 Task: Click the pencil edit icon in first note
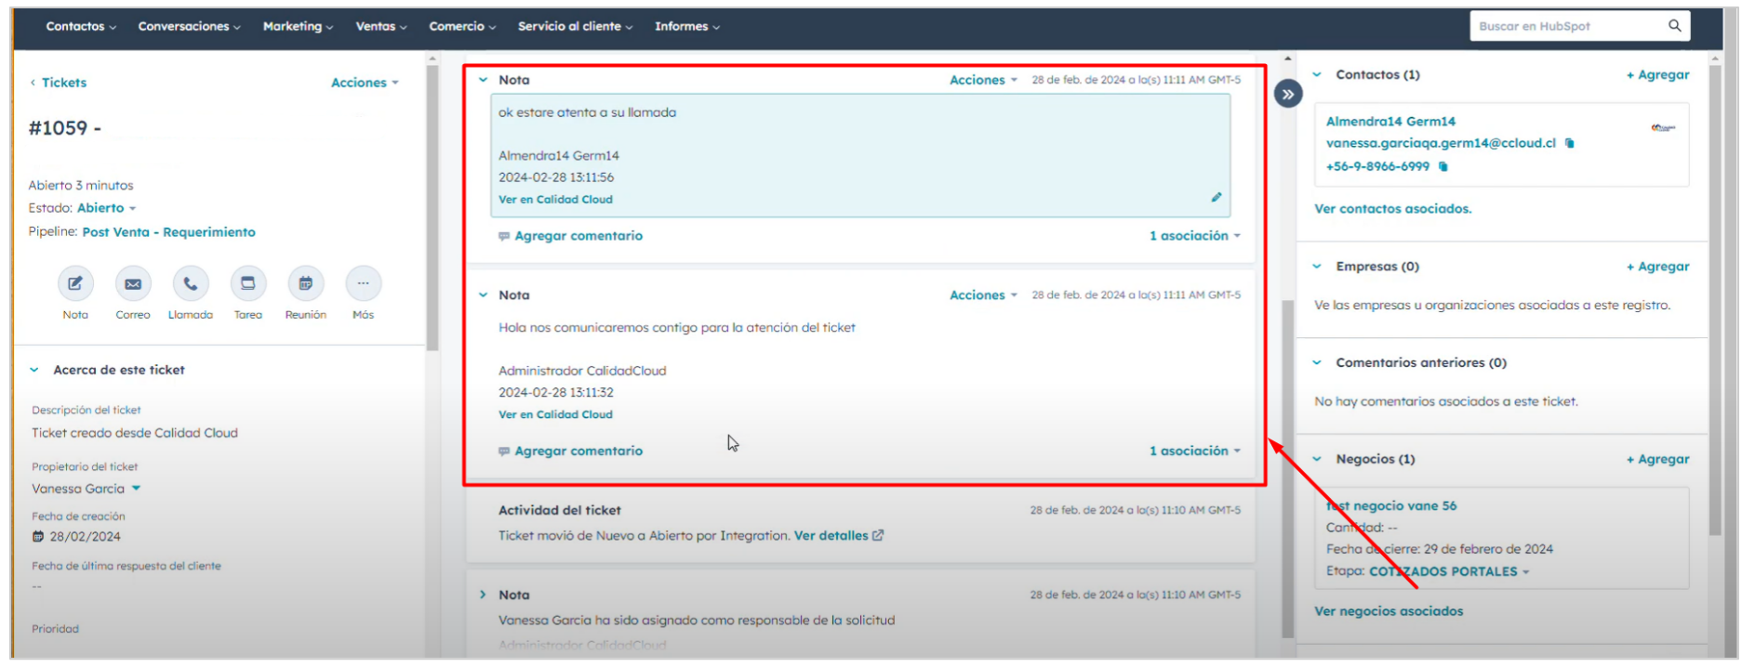click(x=1216, y=197)
